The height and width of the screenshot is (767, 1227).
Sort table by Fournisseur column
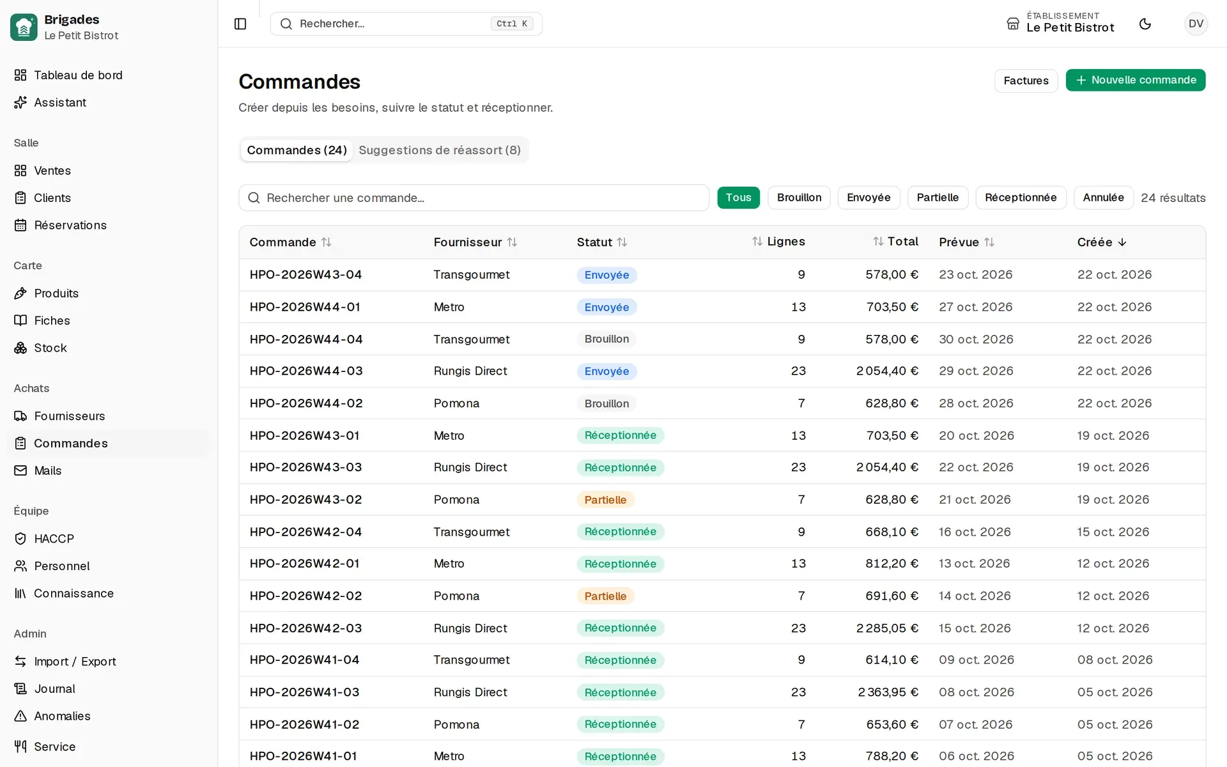(x=475, y=242)
